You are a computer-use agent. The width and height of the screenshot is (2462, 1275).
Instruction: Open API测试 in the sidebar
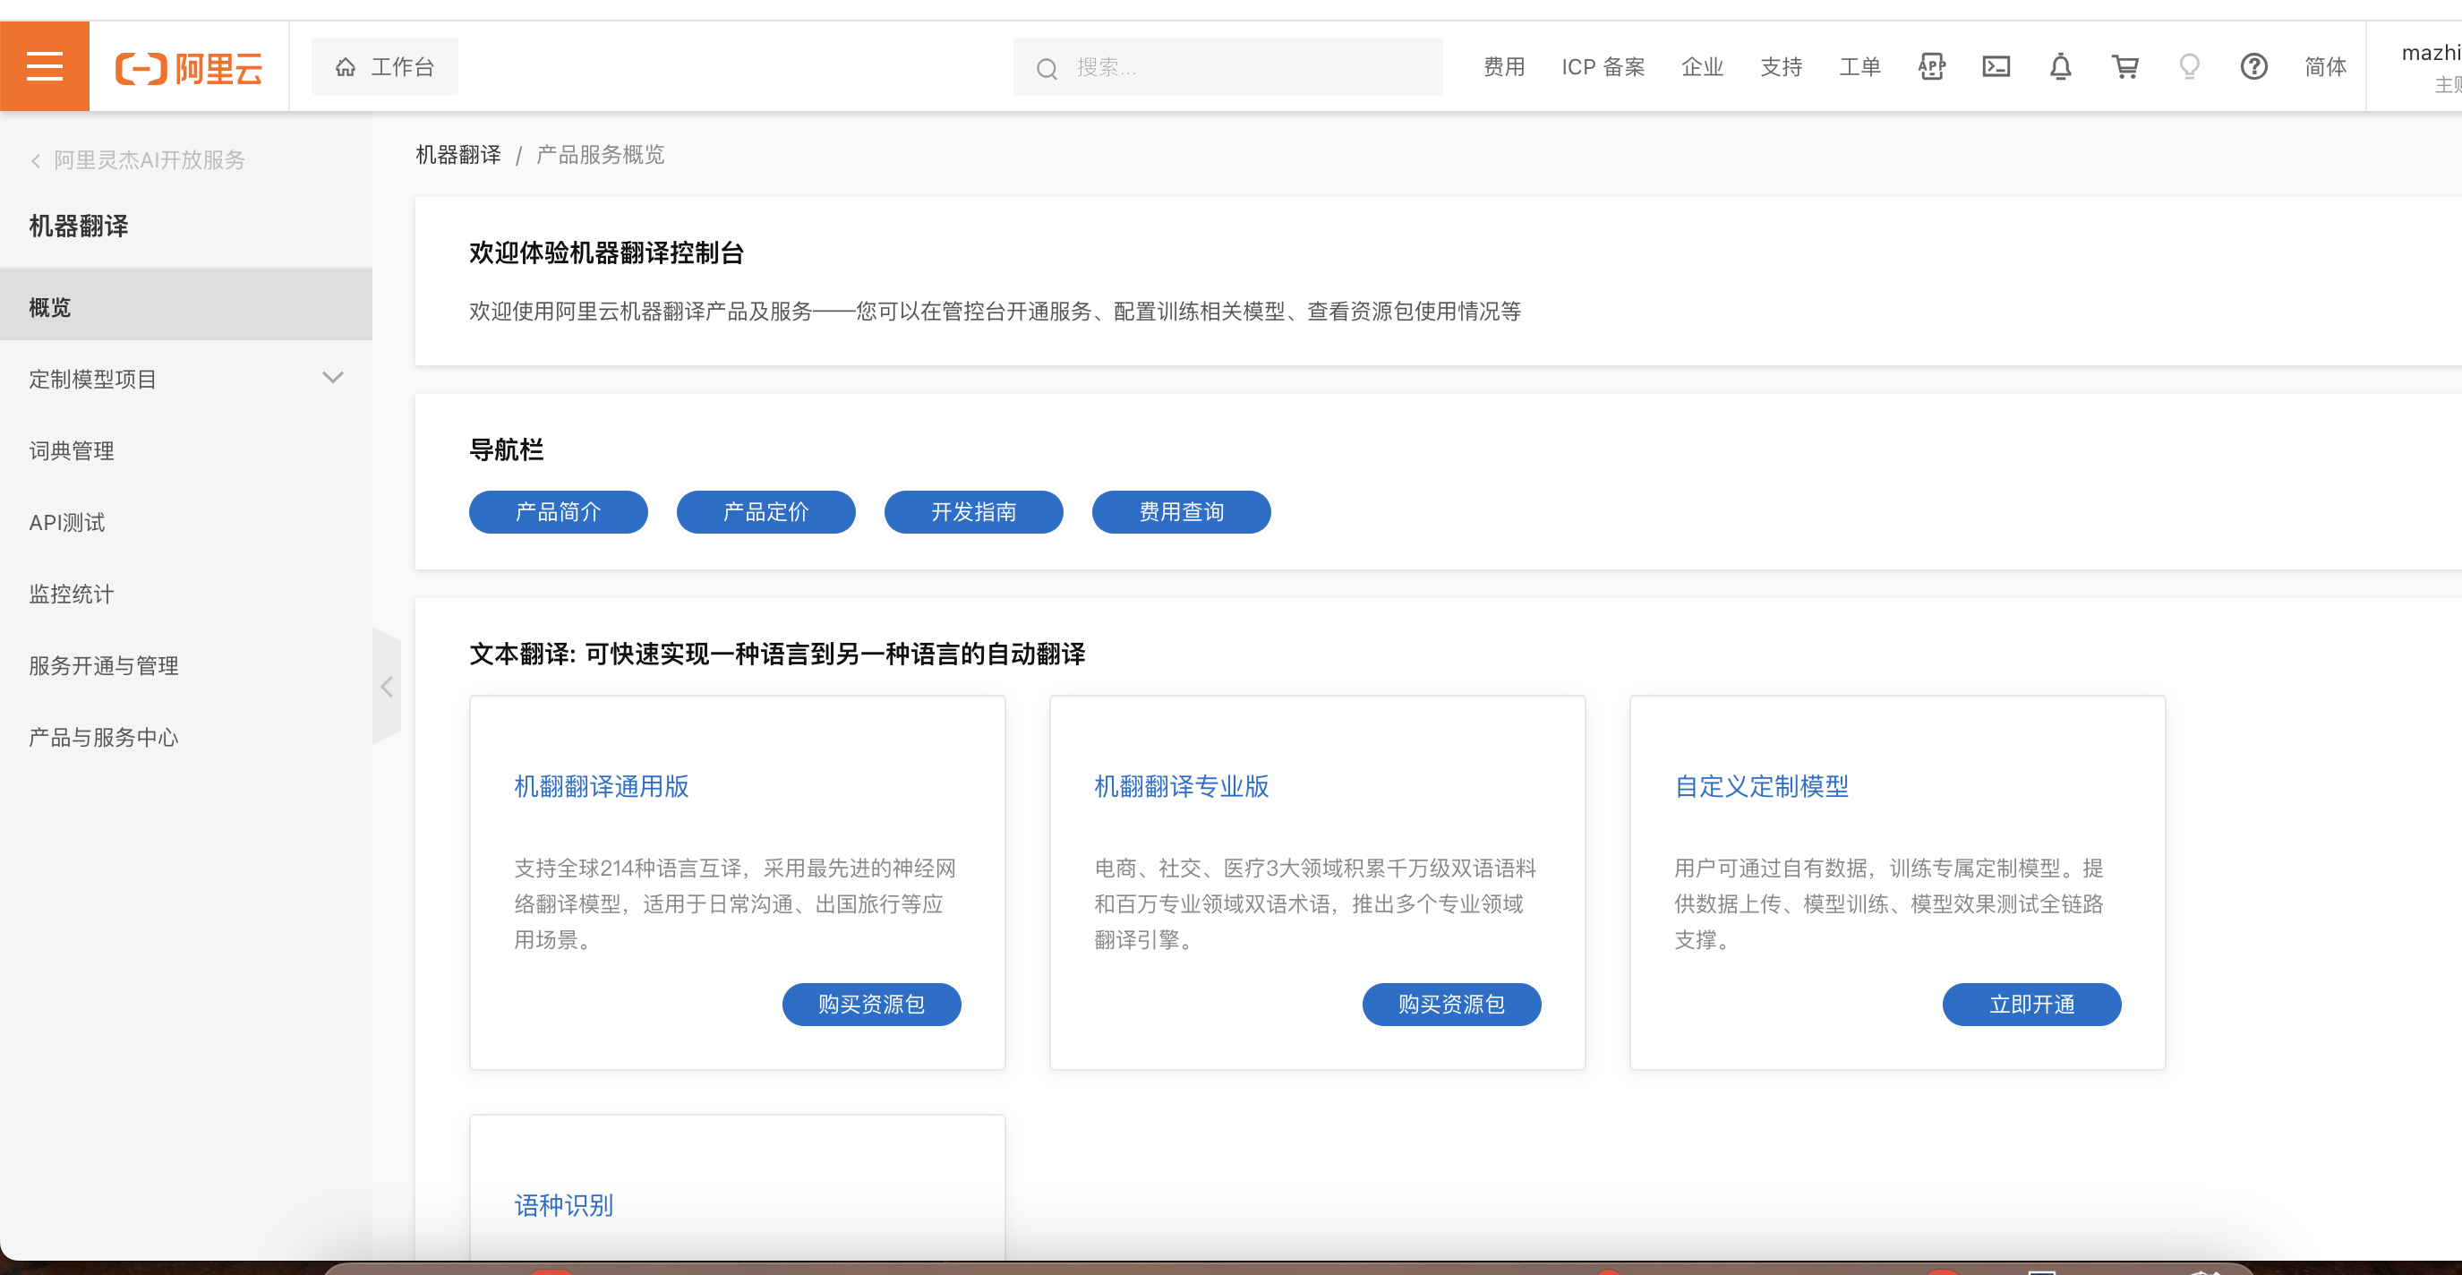coord(67,522)
